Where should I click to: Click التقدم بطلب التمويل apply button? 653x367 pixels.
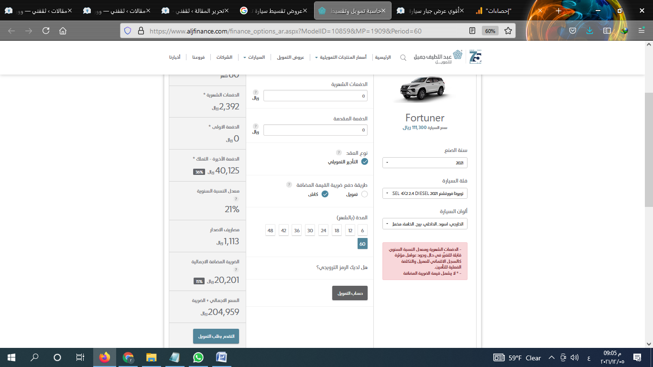(x=216, y=336)
